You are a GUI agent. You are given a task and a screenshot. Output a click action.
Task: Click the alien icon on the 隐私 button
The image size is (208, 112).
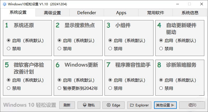pyautogui.click(x=84, y=105)
